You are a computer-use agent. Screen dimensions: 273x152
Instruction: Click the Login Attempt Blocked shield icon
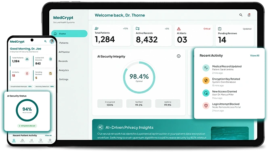click(206, 105)
